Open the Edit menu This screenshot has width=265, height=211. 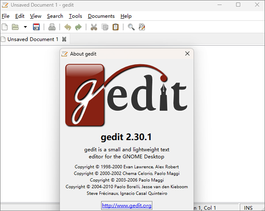click(x=20, y=16)
